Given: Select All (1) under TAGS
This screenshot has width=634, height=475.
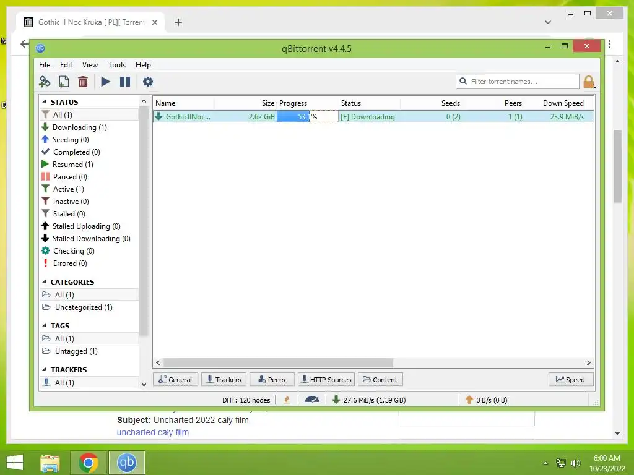Looking at the screenshot, I should tap(89, 339).
